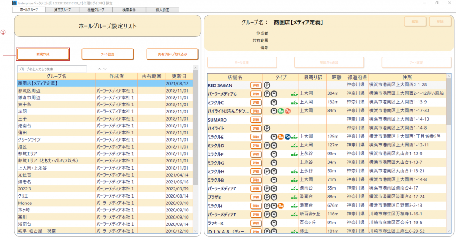Select group row 茅ヶ崎
The width and height of the screenshot is (456, 239).
(105, 210)
